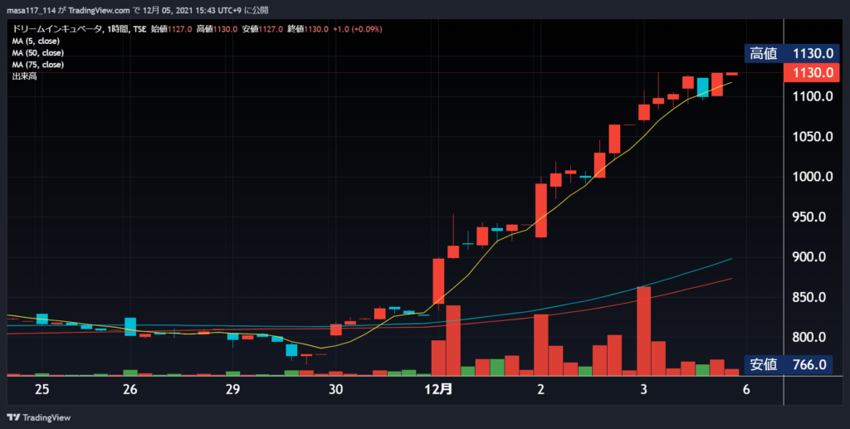Image resolution: width=850 pixels, height=429 pixels.
Task: Click the TradingView.com text in header
Action: pos(100,10)
